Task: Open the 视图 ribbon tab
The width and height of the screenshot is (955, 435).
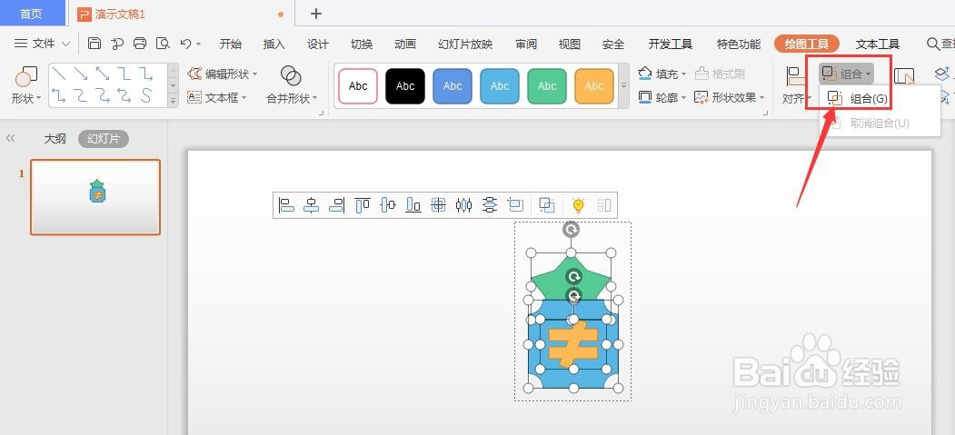Action: [x=570, y=44]
